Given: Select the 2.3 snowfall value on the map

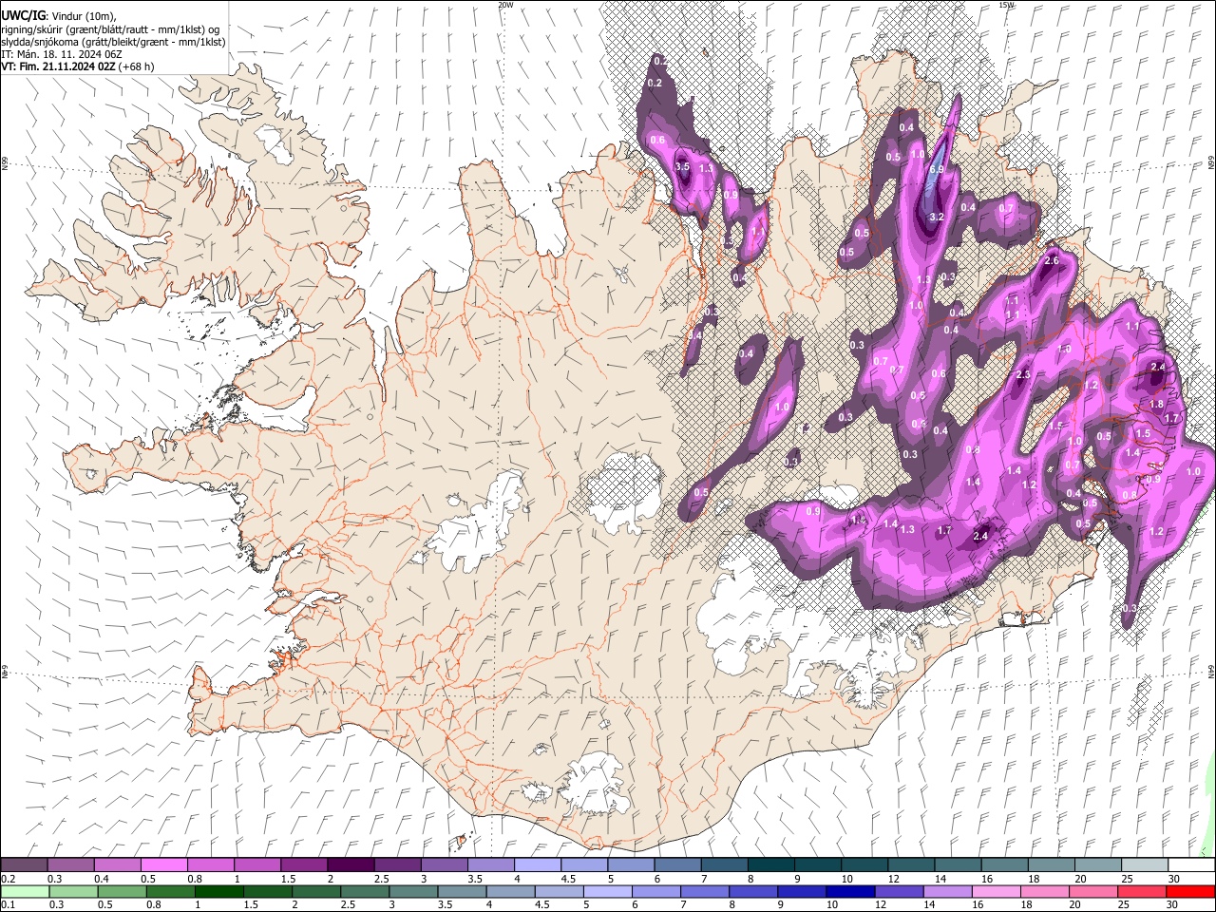Looking at the screenshot, I should pos(1023,375).
